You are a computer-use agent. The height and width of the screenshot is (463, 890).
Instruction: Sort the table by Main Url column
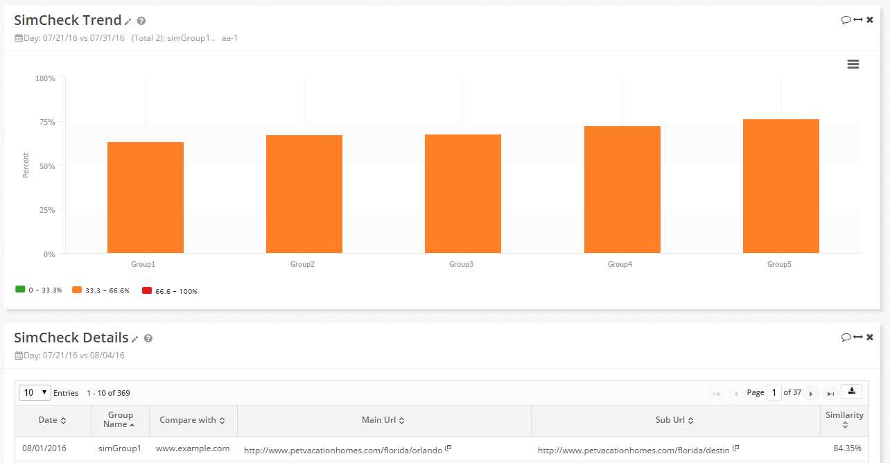click(x=384, y=420)
